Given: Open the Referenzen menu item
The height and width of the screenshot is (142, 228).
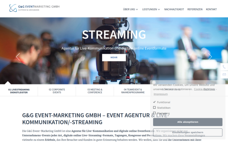Looking at the screenshot, I should (195, 9).
